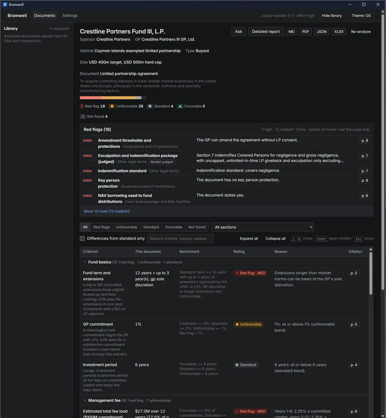This screenshot has height=418, width=386.
Task: Open citation p. 5 for GP commitment
Action: click(x=354, y=324)
